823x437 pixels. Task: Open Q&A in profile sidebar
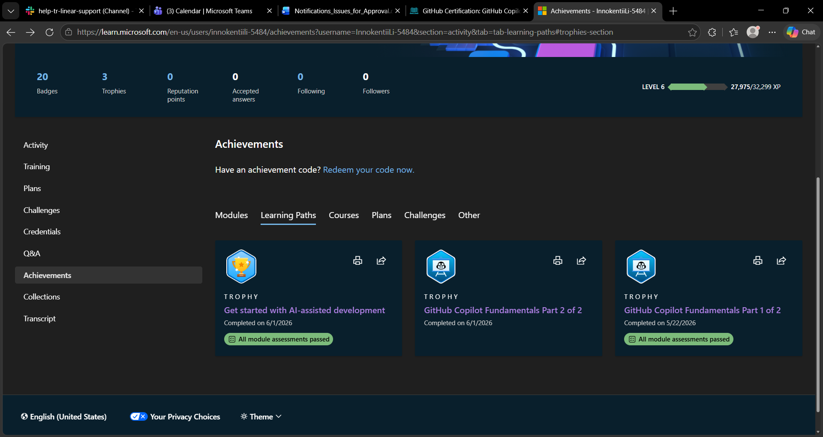pos(108,254)
